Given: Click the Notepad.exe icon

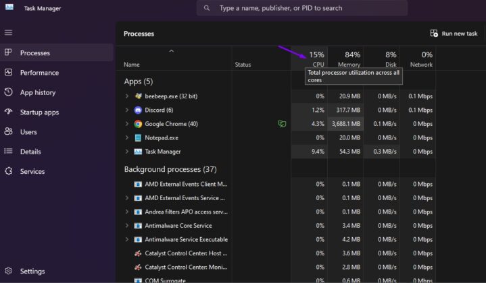Looking at the screenshot, I should (138, 137).
